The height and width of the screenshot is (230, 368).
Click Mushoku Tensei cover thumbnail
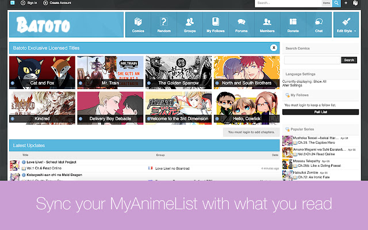pos(287,141)
